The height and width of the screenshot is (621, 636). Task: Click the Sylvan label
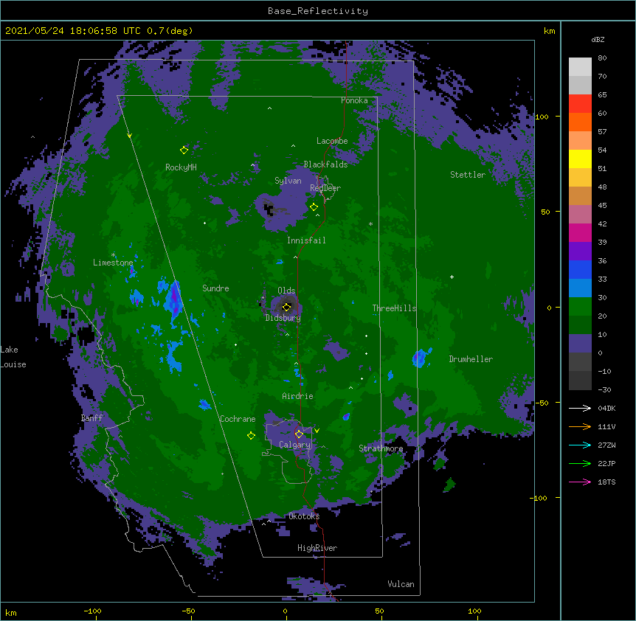(288, 181)
